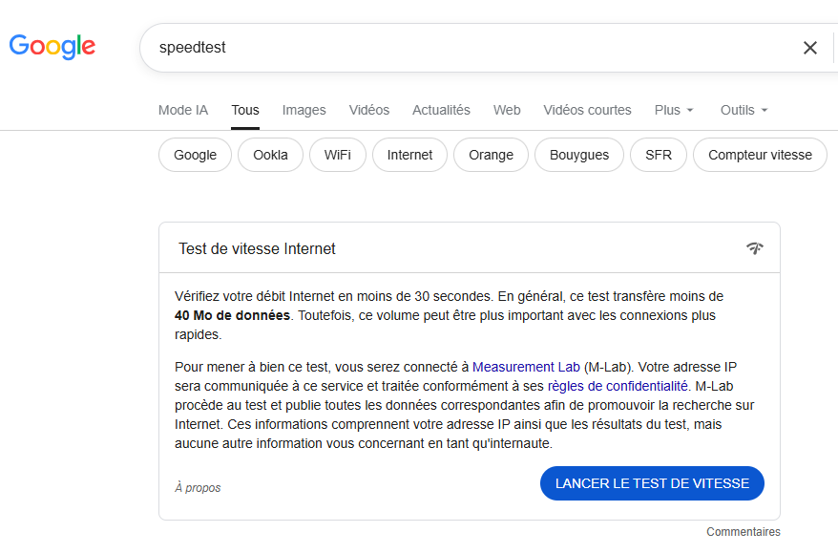Click the Google logo
Screen dimensions: 838x554
pyautogui.click(x=52, y=47)
